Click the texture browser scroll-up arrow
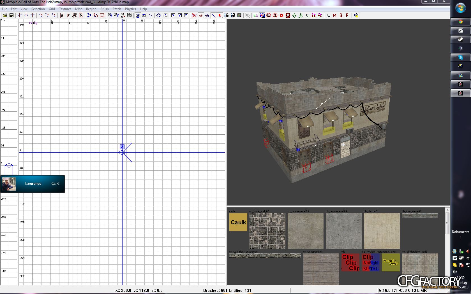 (x=447, y=210)
